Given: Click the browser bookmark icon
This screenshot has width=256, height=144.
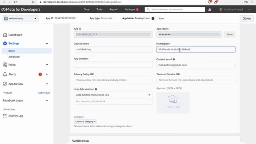Looking at the screenshot, I should pyautogui.click(x=33, y=2).
